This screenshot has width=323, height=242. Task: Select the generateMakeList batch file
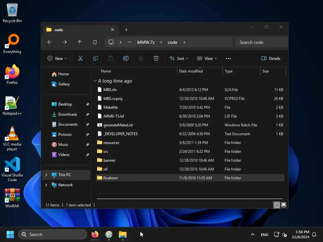pos(190,125)
